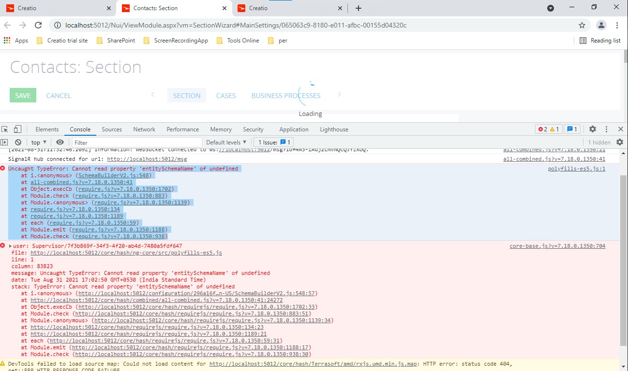The width and height of the screenshot is (628, 371).
Task: Click the blue issues badge in DevTools tab bar
Action: click(x=573, y=129)
